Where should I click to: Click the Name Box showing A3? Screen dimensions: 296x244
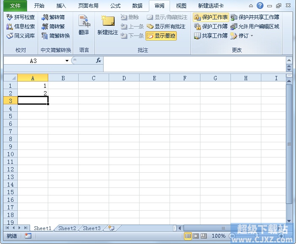point(33,61)
